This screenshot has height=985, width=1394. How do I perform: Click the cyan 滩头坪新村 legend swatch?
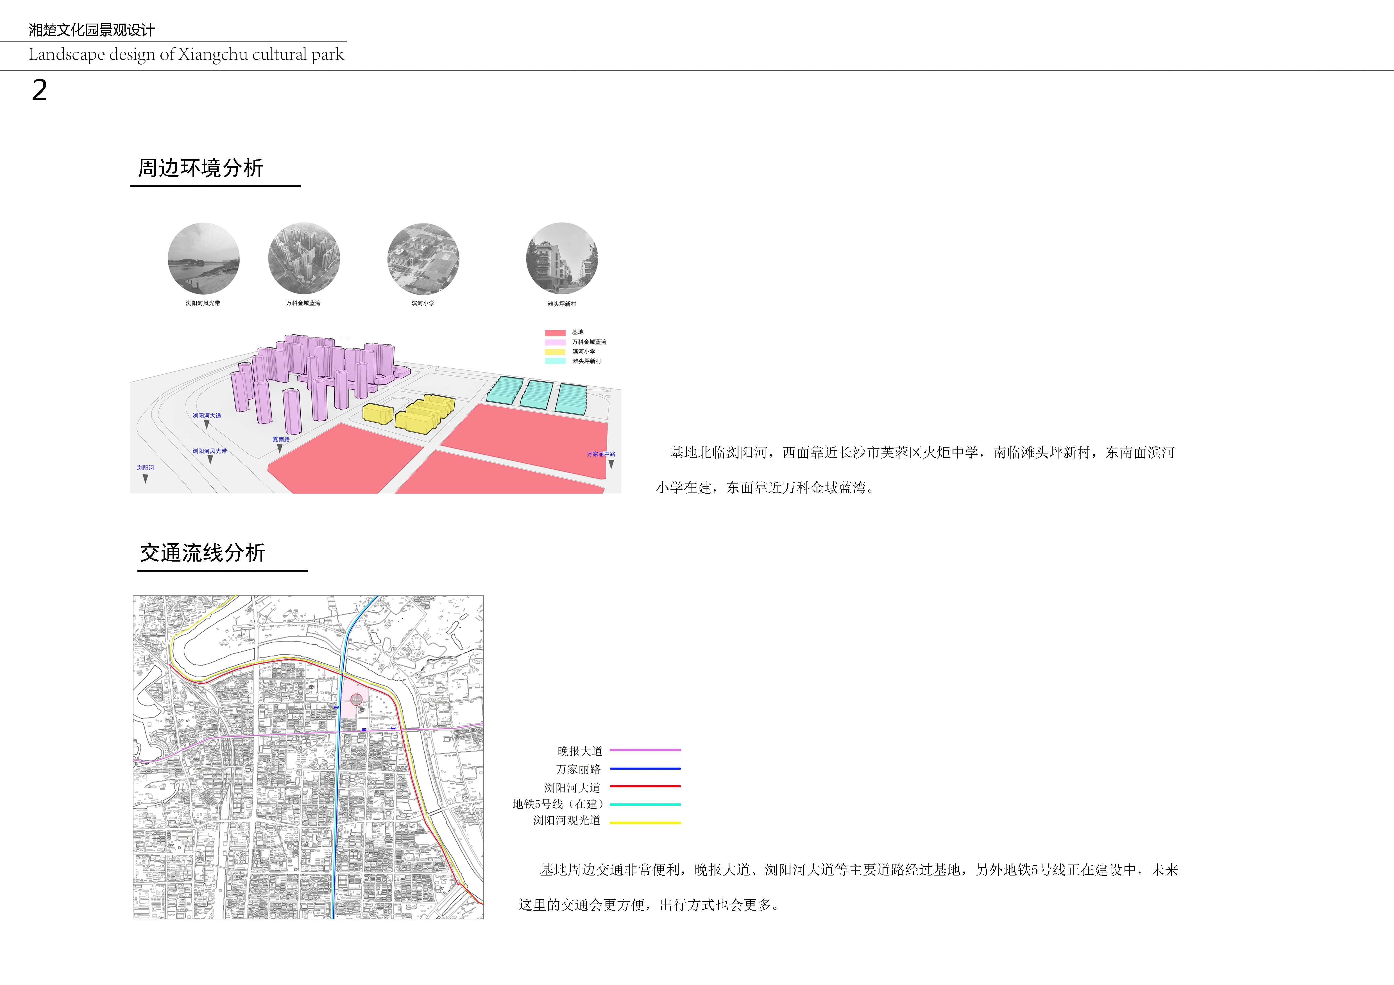(x=555, y=361)
